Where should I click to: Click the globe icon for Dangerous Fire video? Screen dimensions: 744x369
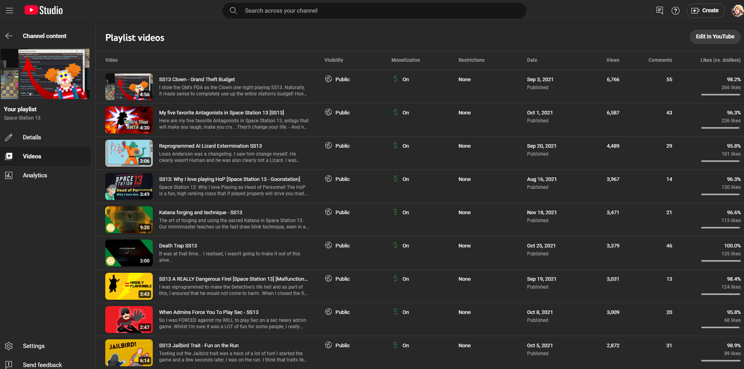328,278
